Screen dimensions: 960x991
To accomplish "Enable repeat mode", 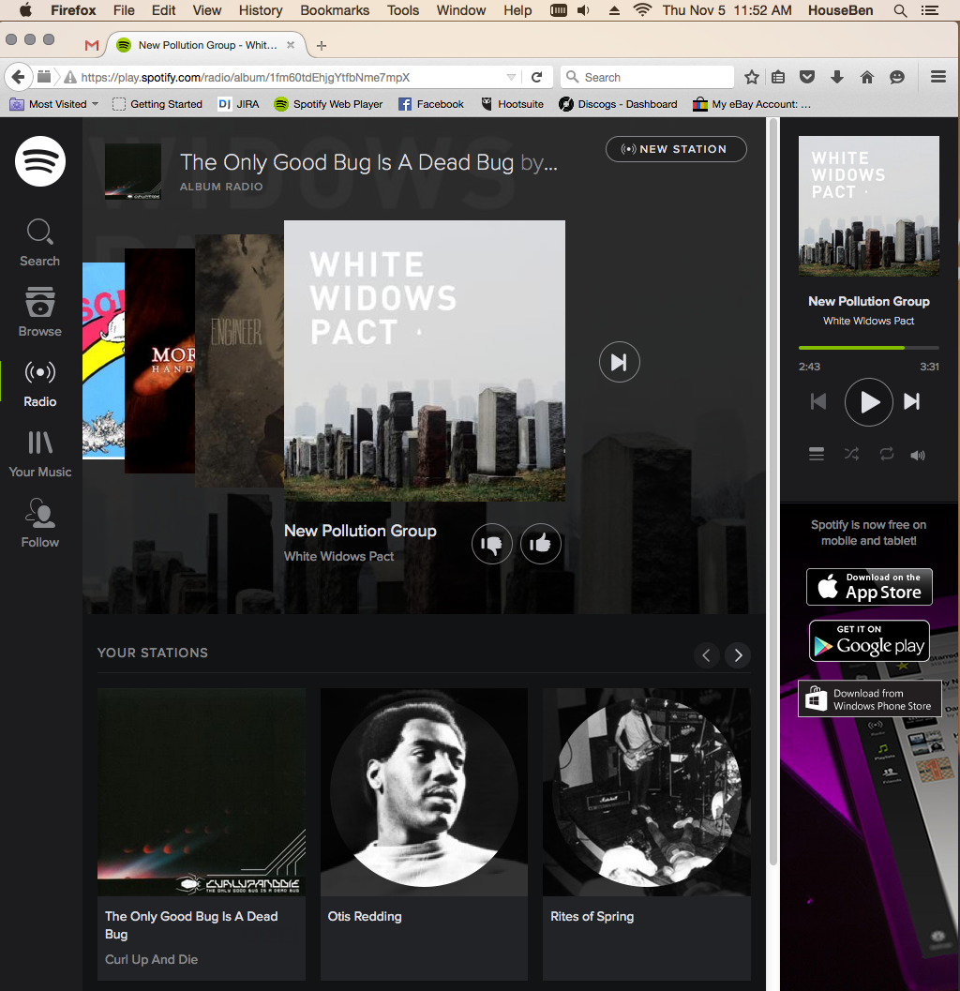I will pyautogui.click(x=885, y=454).
